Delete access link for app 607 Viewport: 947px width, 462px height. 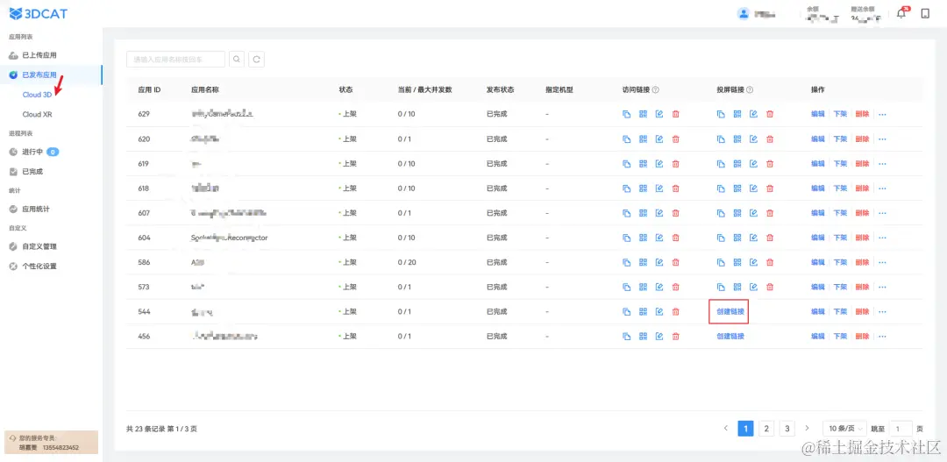[676, 213]
